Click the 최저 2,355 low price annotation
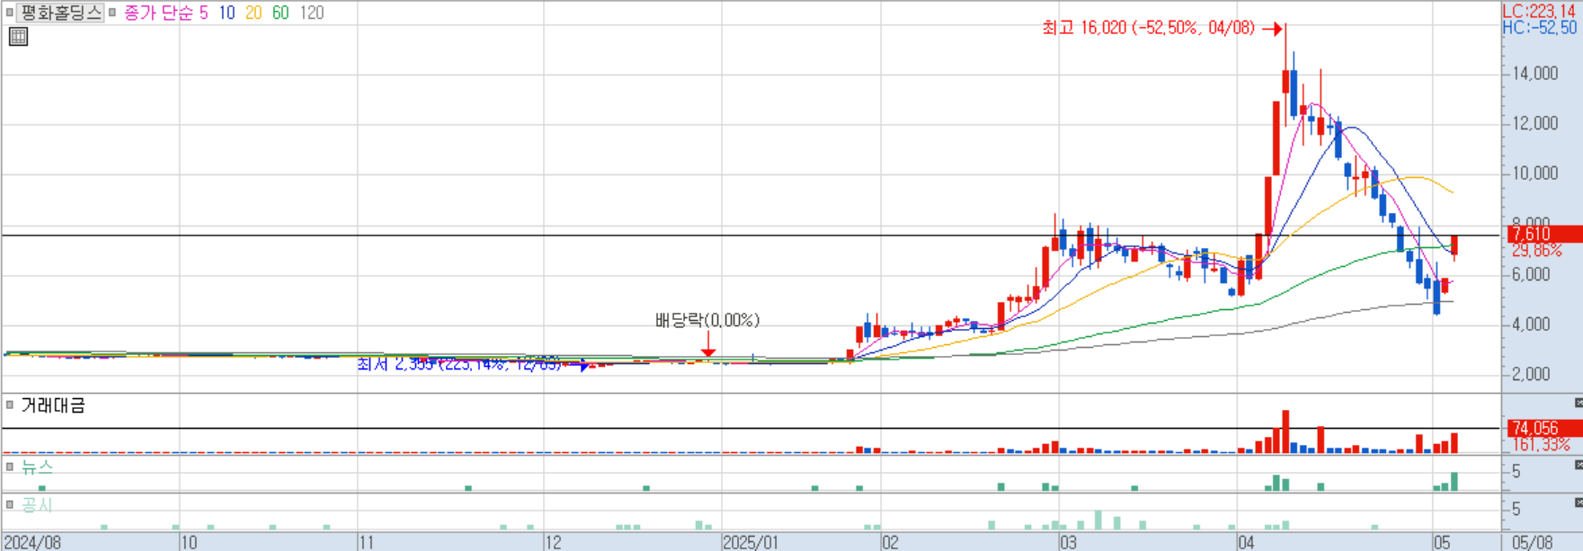The image size is (1583, 551). pyautogui.click(x=458, y=364)
